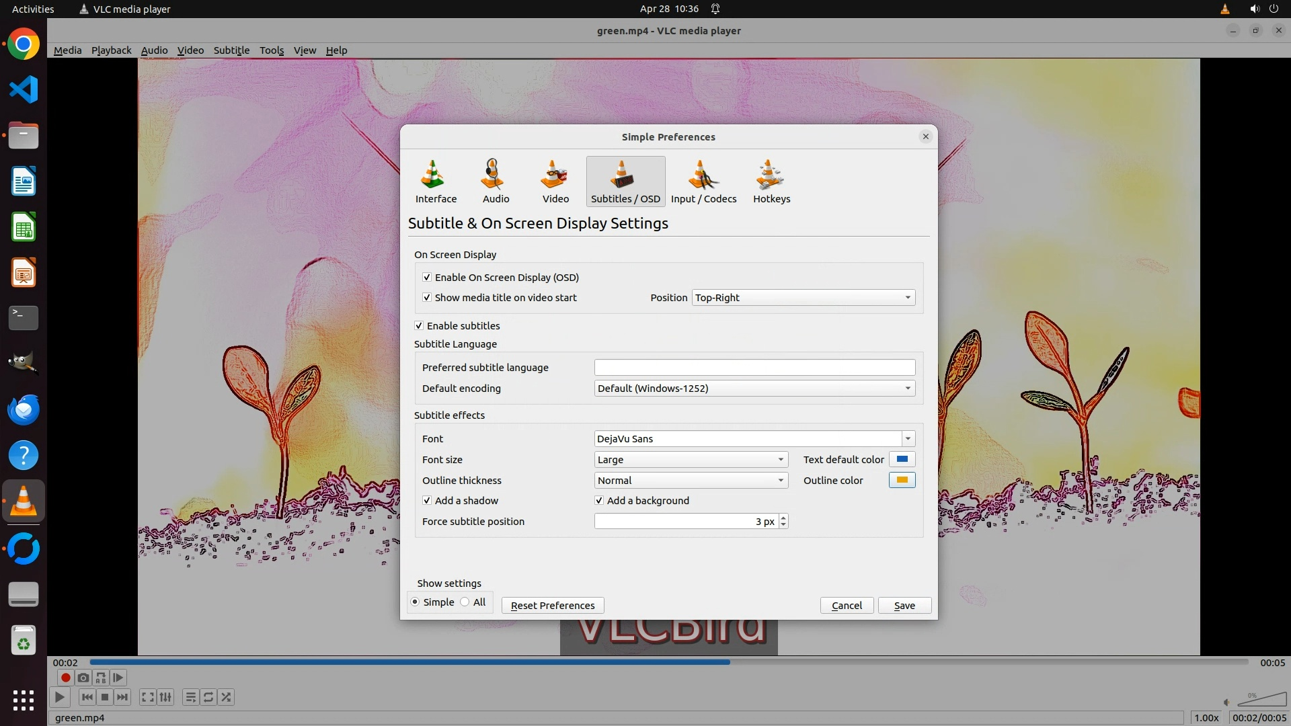
Task: Open the Hotkeys preferences category
Action: [x=771, y=181]
